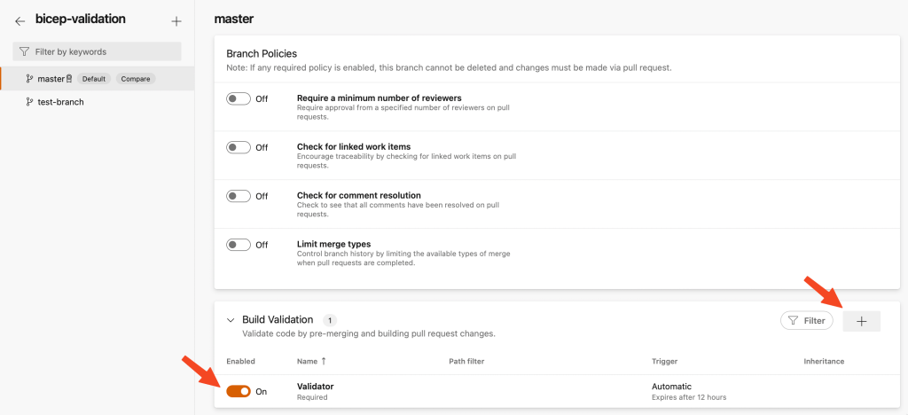The image size is (908, 415).
Task: Select the master branch in sidebar
Action: coord(51,79)
